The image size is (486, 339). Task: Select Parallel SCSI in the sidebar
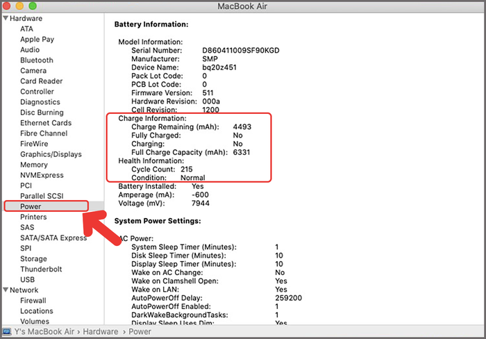click(x=42, y=196)
